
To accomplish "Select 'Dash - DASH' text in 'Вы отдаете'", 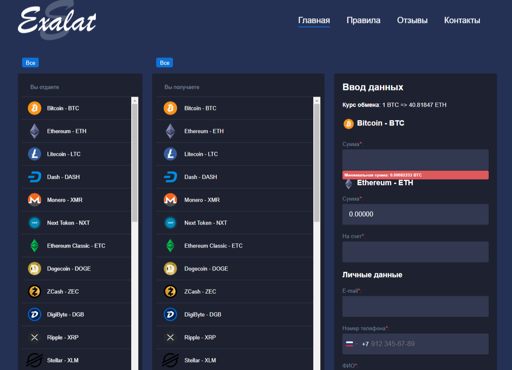I will click(x=63, y=177).
